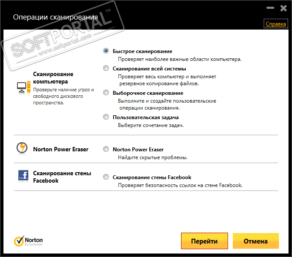Minimize the scan operations window
This screenshot has width=292, height=257.
point(270,8)
